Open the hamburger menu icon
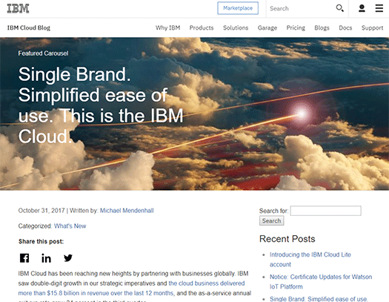 point(379,8)
